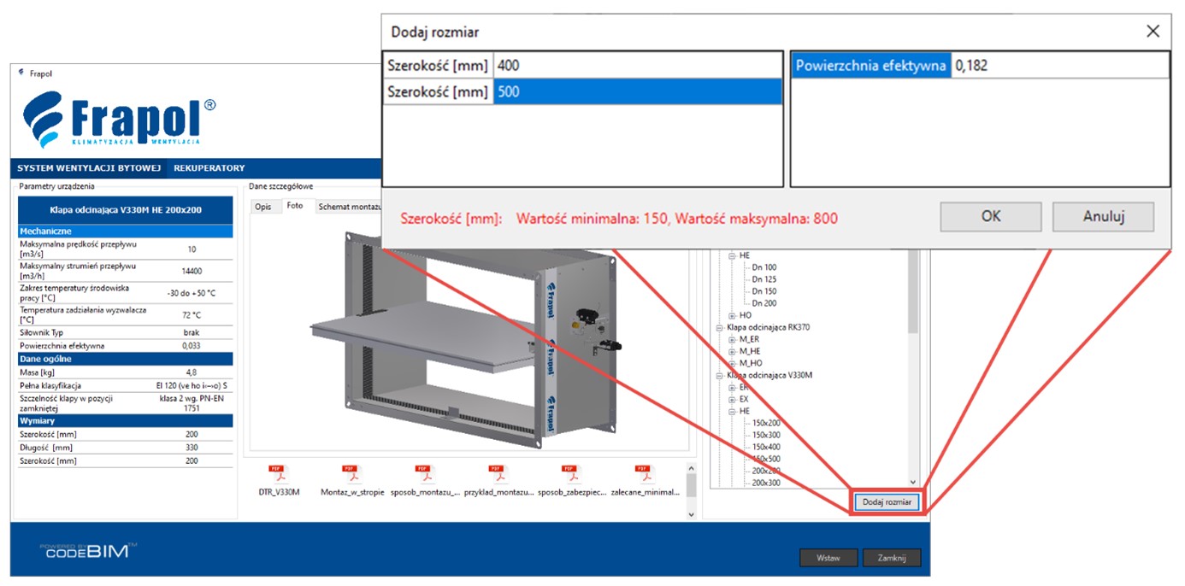This screenshot has height=586, width=1185.
Task: Expand the M_HO tree node
Action: click(732, 363)
